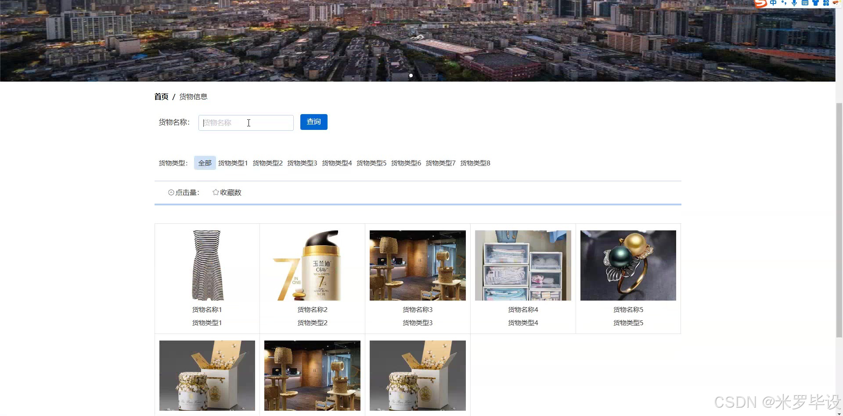The height and width of the screenshot is (416, 843).
Task: Open Sogou voice input microphone icon
Action: pyautogui.click(x=794, y=3)
